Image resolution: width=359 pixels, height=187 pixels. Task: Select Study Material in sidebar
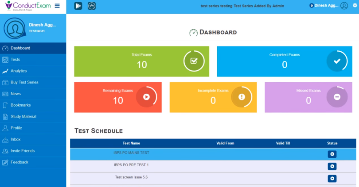(x=23, y=117)
